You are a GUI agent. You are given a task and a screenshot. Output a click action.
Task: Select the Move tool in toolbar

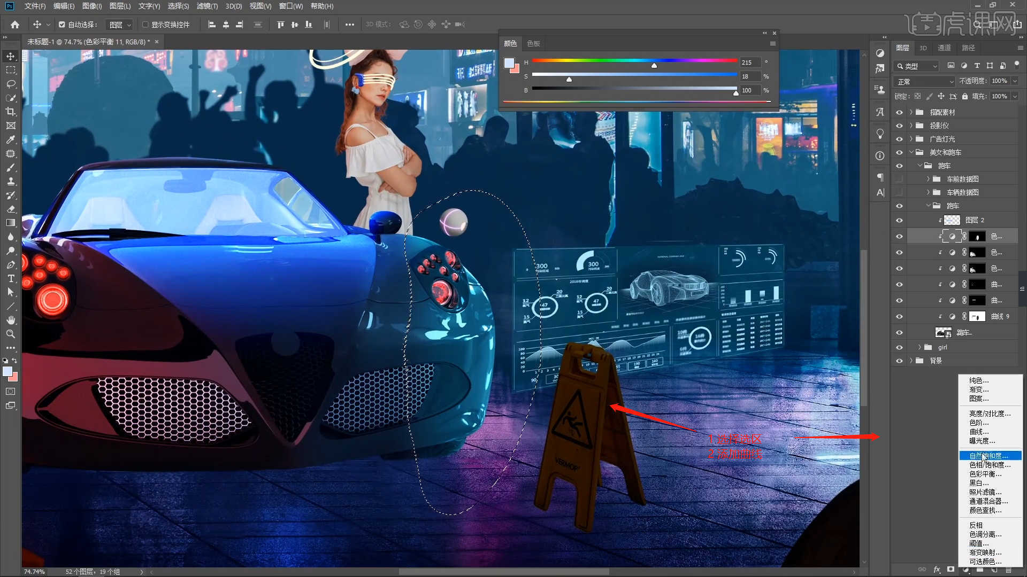tap(11, 56)
